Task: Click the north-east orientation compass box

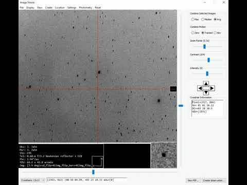Action: 97,161
